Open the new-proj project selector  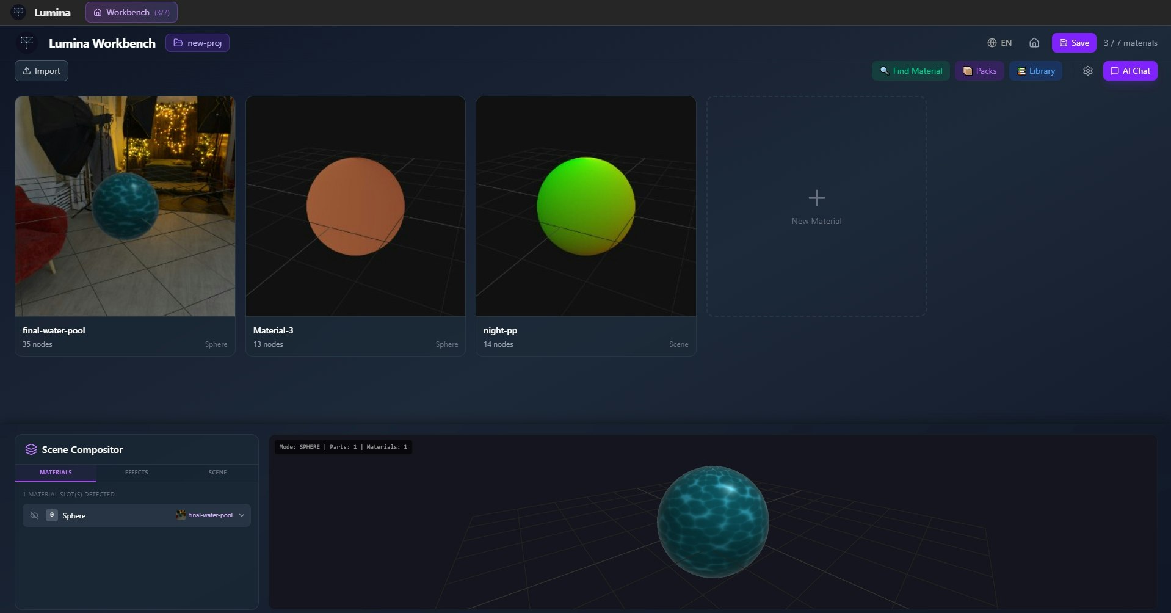pos(197,43)
